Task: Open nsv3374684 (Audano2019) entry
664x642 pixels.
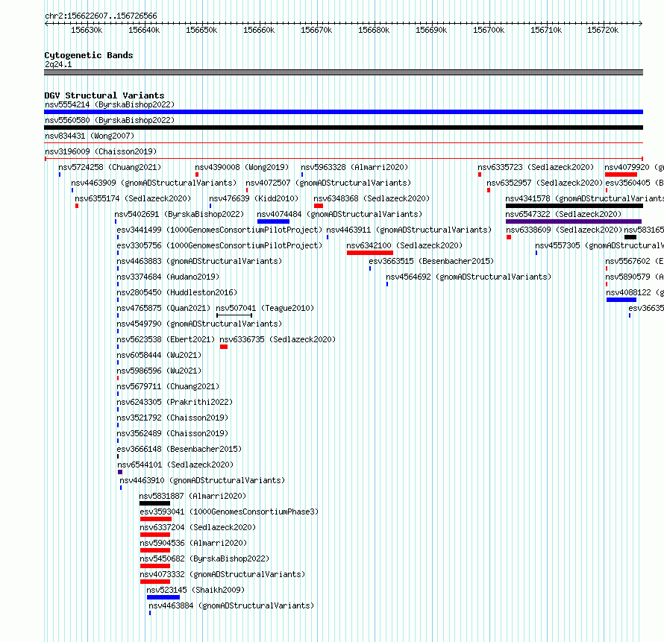Action: click(x=168, y=277)
